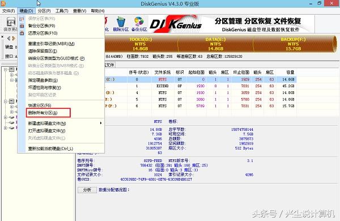Select the NTFS row for partition C:
This screenshot has width=340, height=221.
[201, 79]
